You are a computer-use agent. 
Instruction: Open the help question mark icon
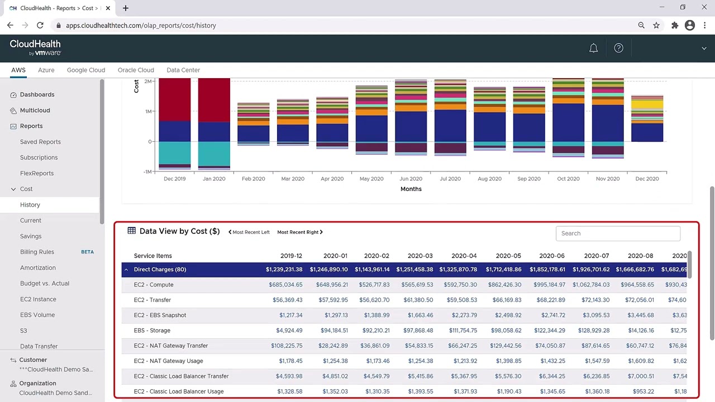618,48
